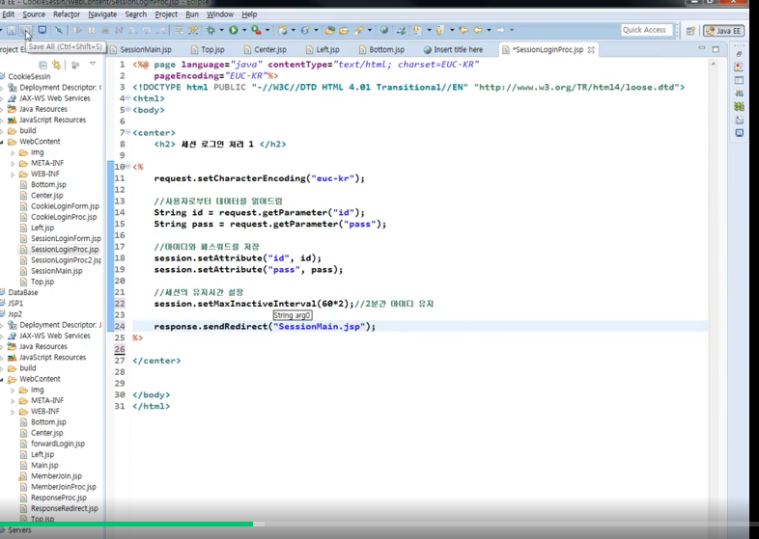Viewport: 759px width, 539px height.
Task: Select SessionLoginProc2.jsp in the project tree
Action: tap(66, 260)
